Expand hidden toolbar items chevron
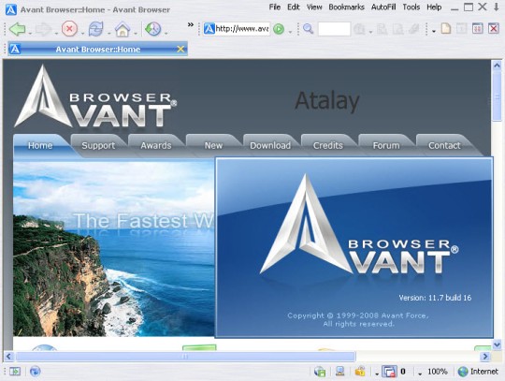This screenshot has width=505, height=381. click(x=191, y=24)
